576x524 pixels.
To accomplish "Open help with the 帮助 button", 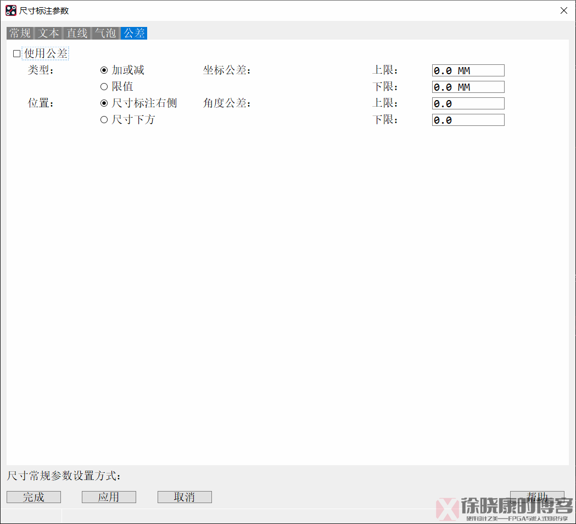I will click(536, 497).
